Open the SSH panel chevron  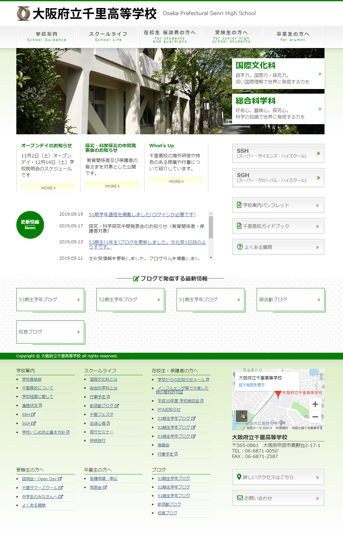[318, 153]
